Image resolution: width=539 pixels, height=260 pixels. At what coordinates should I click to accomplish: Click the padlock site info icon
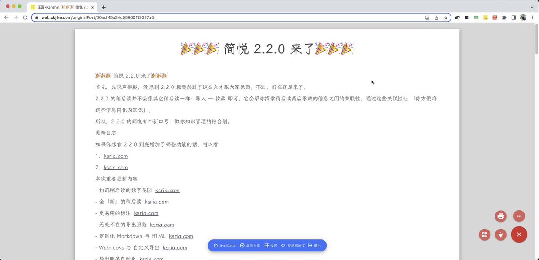coord(36,17)
